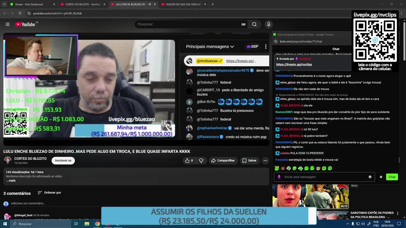This screenshot has width=406, height=228.
Task: Show hidden system tray icons chevron
Action: coord(348,224)
